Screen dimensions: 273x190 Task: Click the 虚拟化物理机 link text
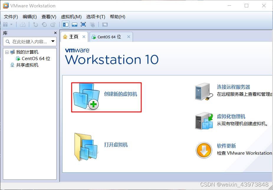[231, 116]
